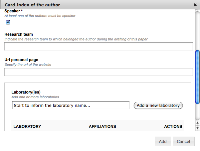
Task: Focus the laboratory name search box
Action: click(x=71, y=105)
